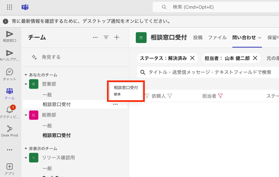Image resolution: width=279 pixels, height=177 pixels.
Task: Open the AIヘルプデスク app in sidebar
Action: coord(9,55)
